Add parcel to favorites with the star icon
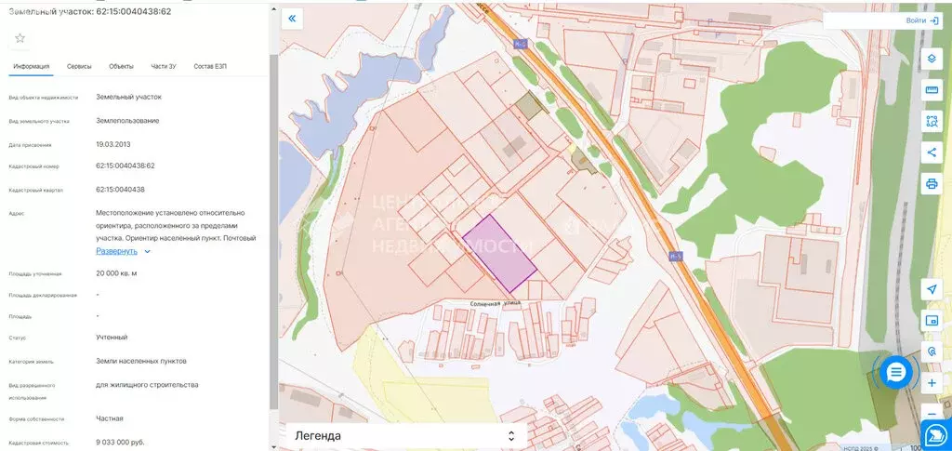The width and height of the screenshot is (952, 451). (20, 38)
